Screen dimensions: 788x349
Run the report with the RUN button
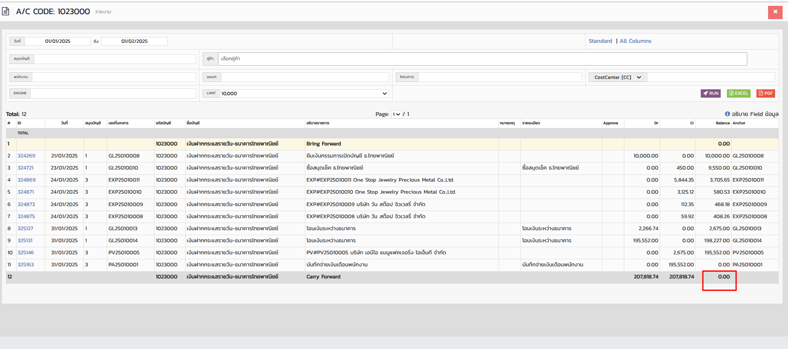tap(711, 93)
